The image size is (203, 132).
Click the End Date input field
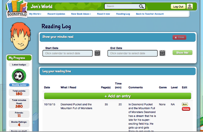133,53
